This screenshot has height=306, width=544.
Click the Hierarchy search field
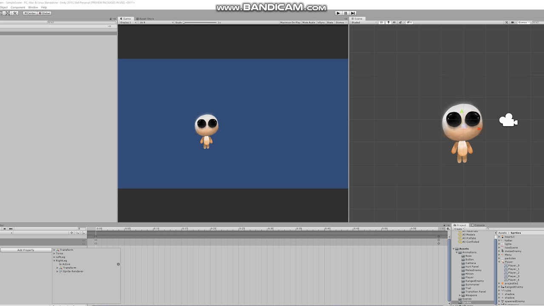pos(81,22)
